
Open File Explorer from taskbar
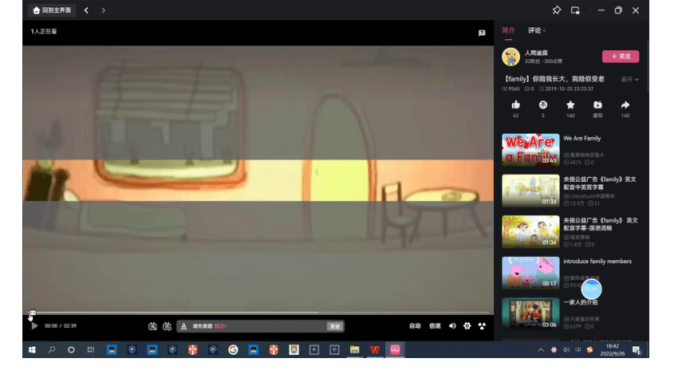coord(354,349)
